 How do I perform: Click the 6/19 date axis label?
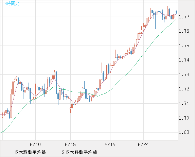110,144
